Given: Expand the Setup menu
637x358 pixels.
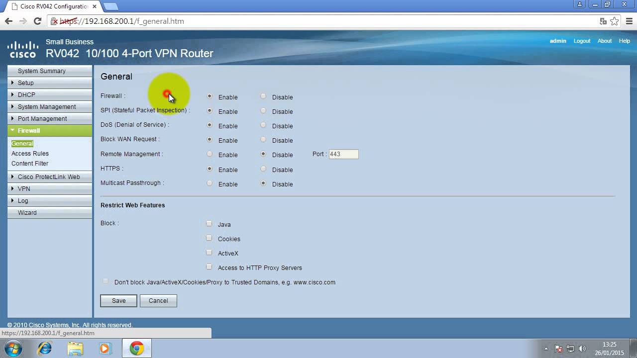Looking at the screenshot, I should (50, 83).
